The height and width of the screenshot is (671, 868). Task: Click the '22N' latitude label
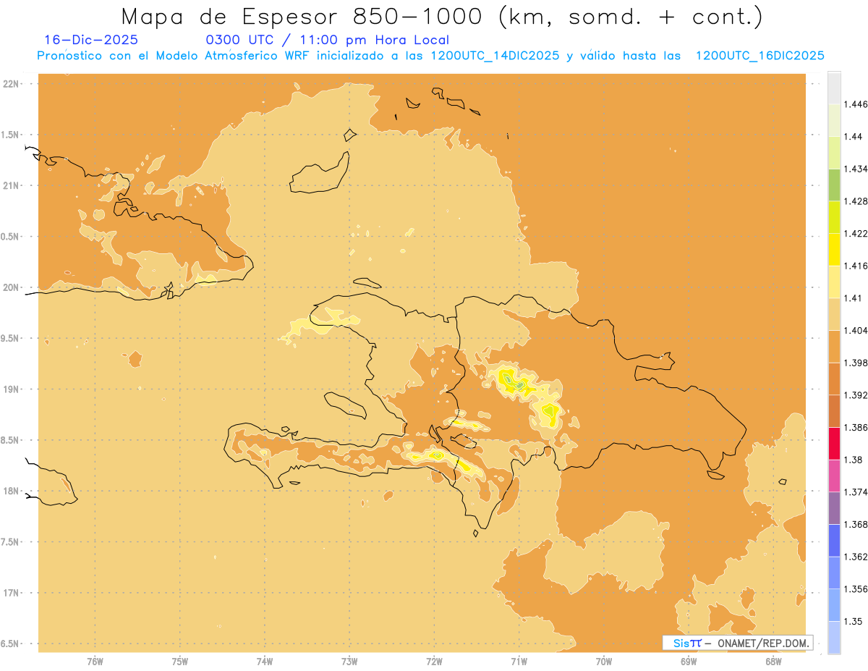click(x=10, y=83)
